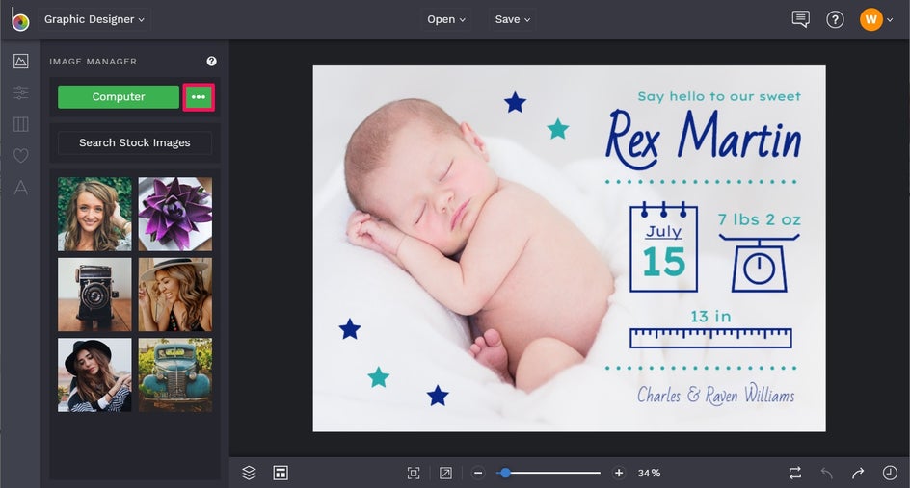Screen dimensions: 910x488
Task: Open the Graphics heart icon panel
Action: [20, 156]
